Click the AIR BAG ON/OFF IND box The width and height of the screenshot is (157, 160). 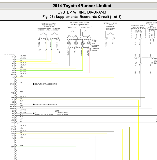click(138, 33)
